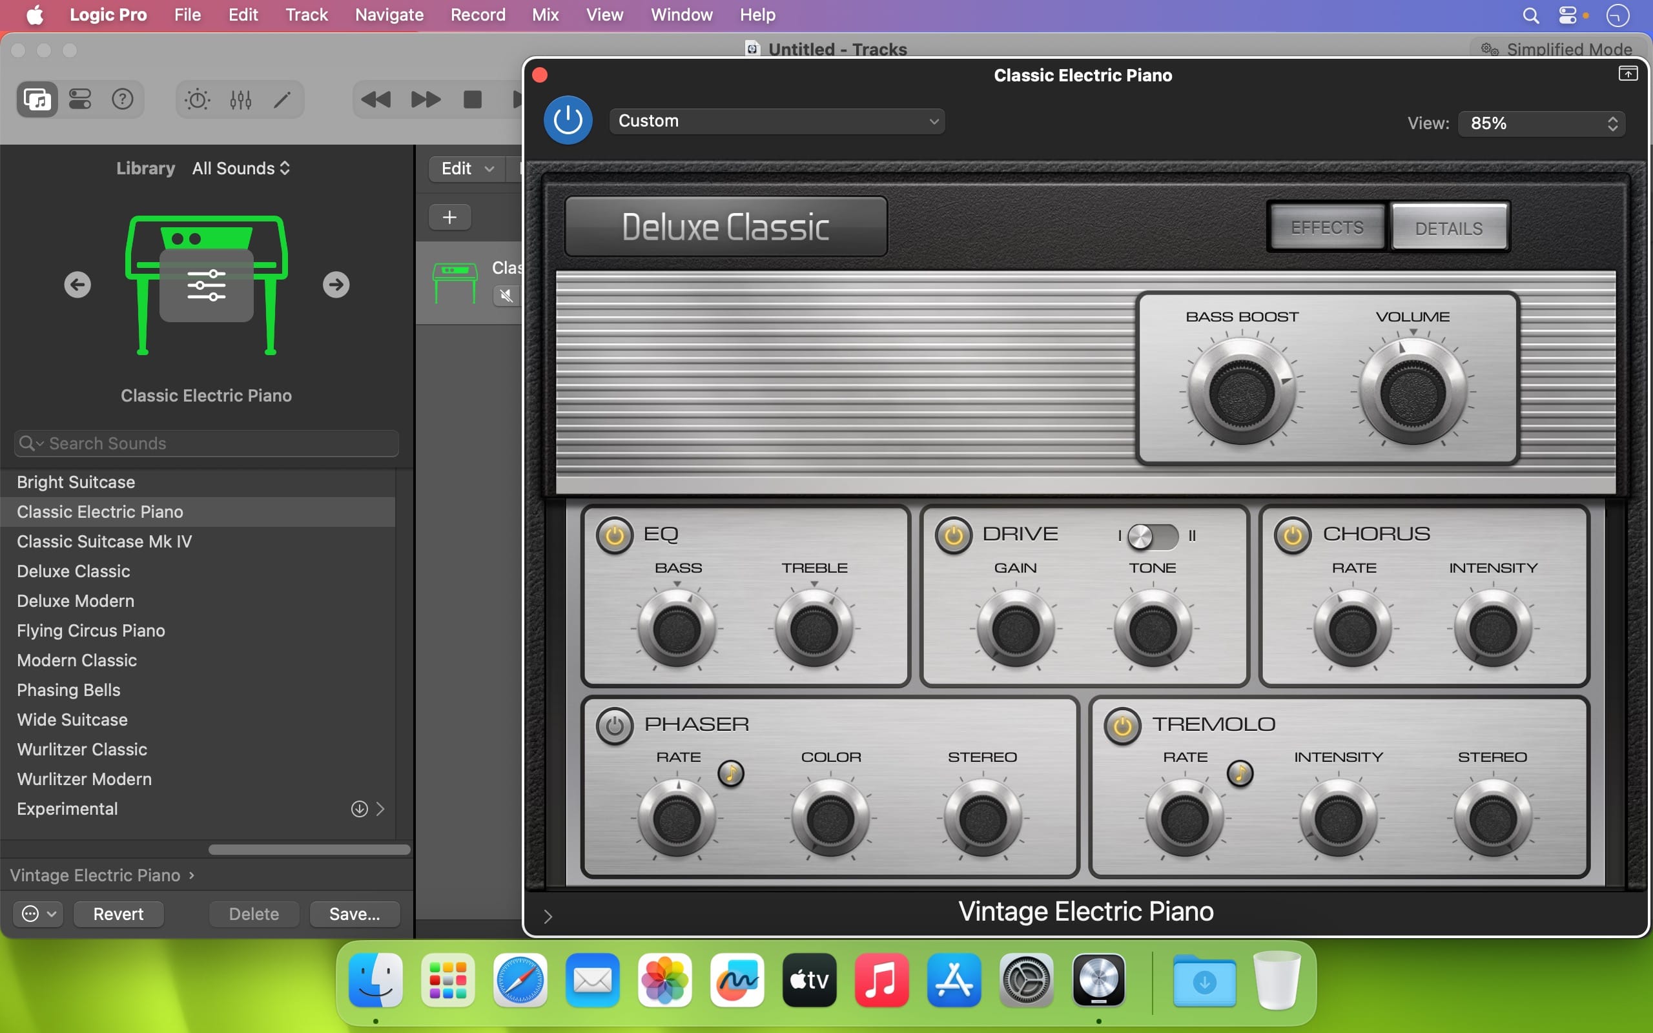Click the Save... button

coord(354,914)
